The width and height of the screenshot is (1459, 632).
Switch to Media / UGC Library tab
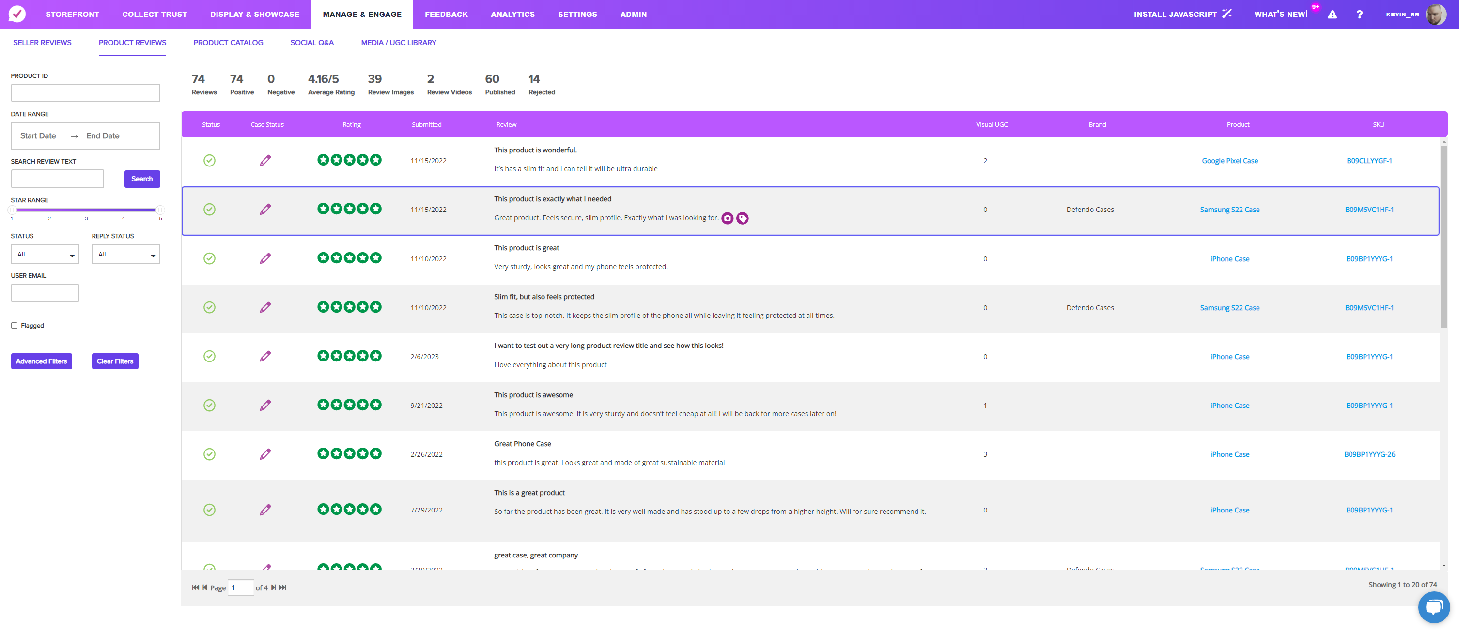[x=399, y=43]
